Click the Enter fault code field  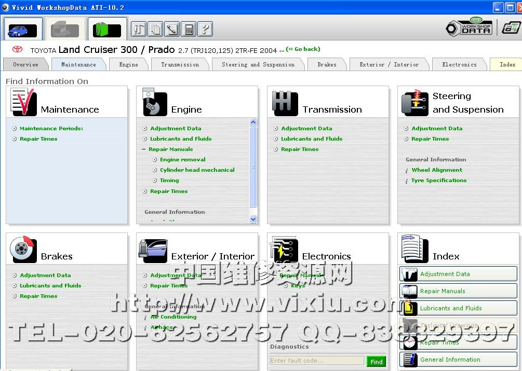(317, 361)
